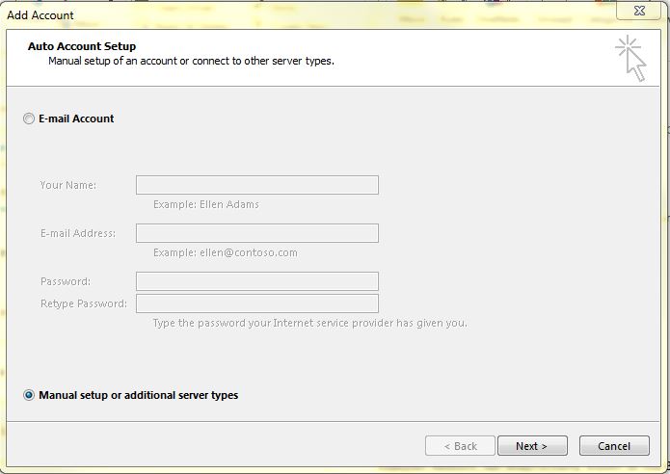Click the 'Your Name:' label

[67, 185]
